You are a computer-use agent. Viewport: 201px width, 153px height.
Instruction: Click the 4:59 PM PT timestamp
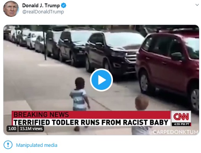pos(181,124)
